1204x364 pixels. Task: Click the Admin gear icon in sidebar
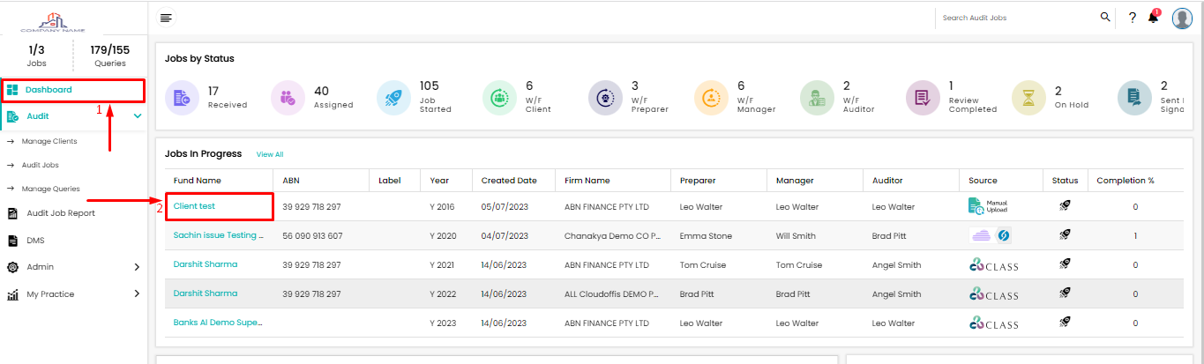pos(12,267)
